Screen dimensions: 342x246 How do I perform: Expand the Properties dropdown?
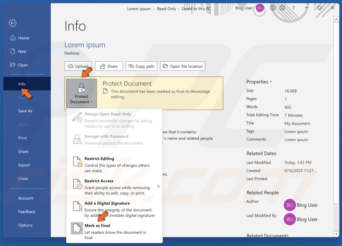click(x=259, y=82)
